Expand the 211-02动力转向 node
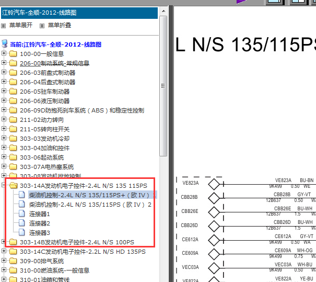 point(4,119)
